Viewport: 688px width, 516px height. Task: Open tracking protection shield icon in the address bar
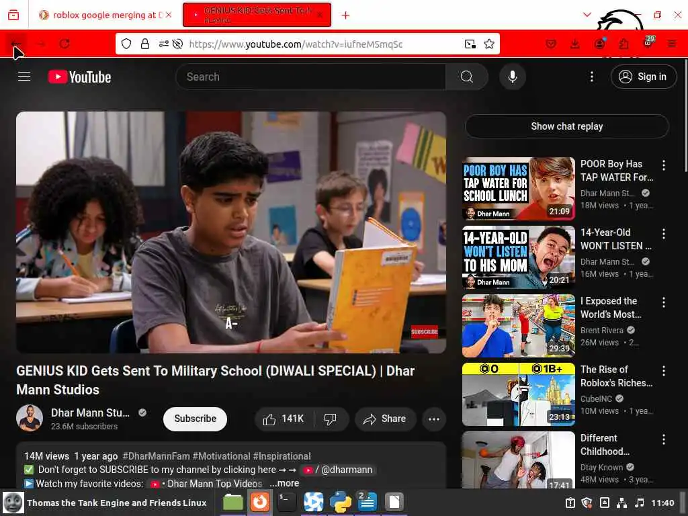pyautogui.click(x=126, y=44)
